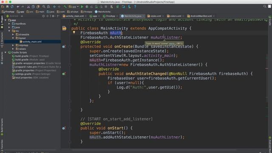Expand the values folder
Image resolution: width=272 pixels, height=153 pixels.
[13, 49]
